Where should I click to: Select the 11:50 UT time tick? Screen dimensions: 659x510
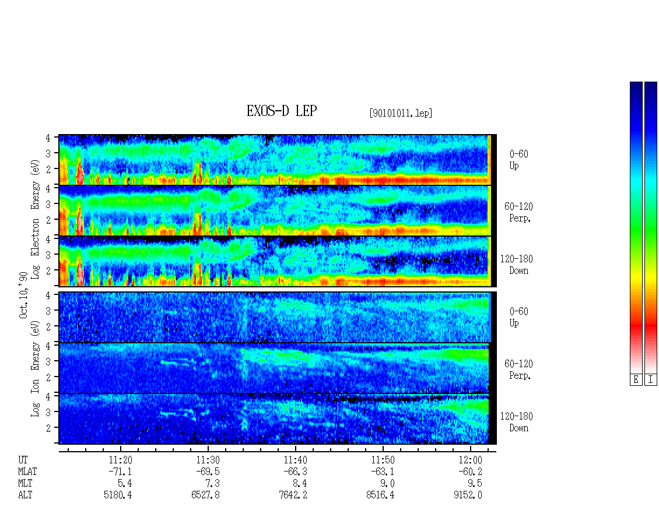[x=383, y=460]
